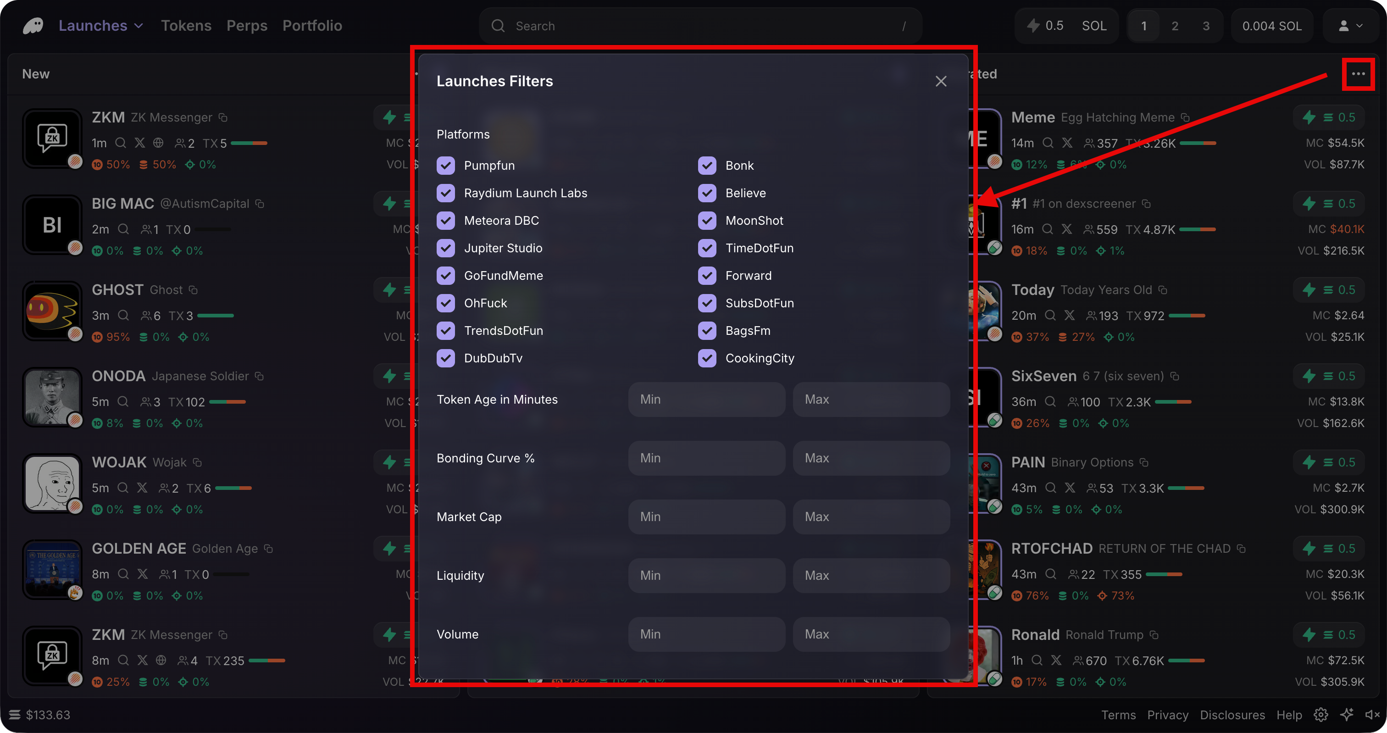Click the 0.004 SOL button

click(x=1271, y=25)
